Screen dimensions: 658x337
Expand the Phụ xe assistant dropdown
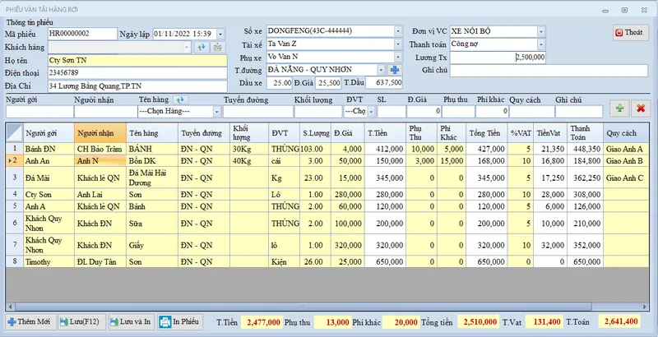[398, 57]
